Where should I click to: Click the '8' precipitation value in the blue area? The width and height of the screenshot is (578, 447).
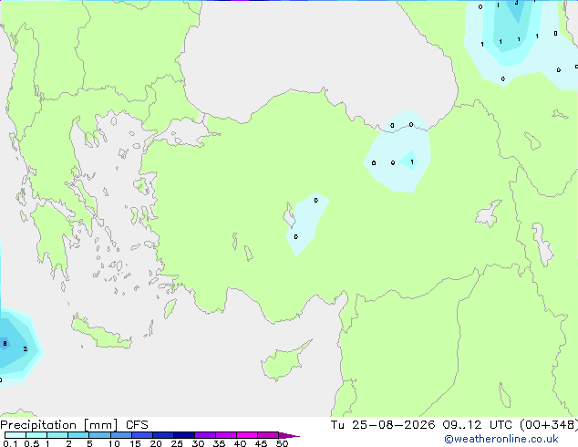(5, 343)
